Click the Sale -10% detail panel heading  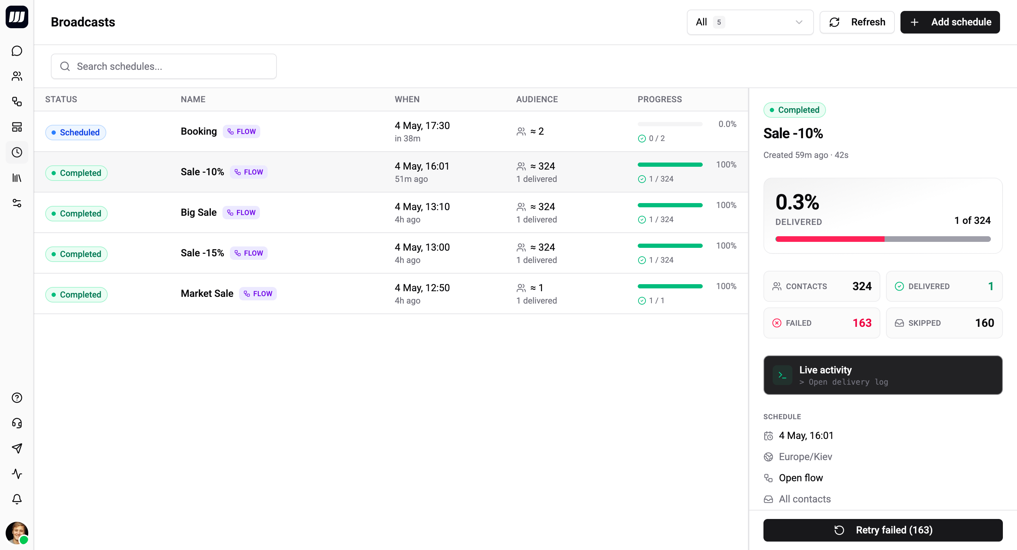[x=793, y=133]
